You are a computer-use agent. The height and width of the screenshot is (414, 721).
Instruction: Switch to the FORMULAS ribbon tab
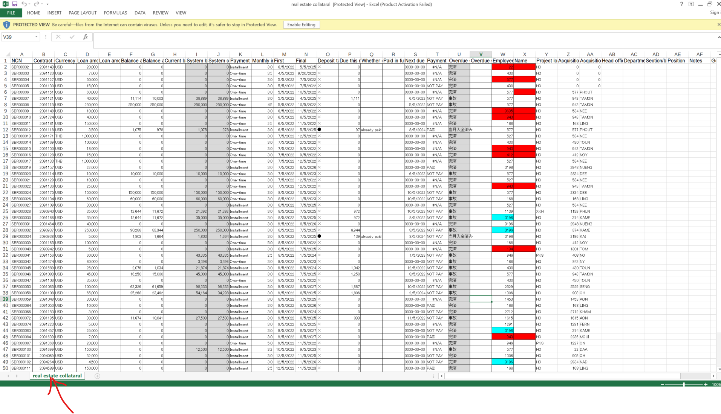tap(115, 13)
